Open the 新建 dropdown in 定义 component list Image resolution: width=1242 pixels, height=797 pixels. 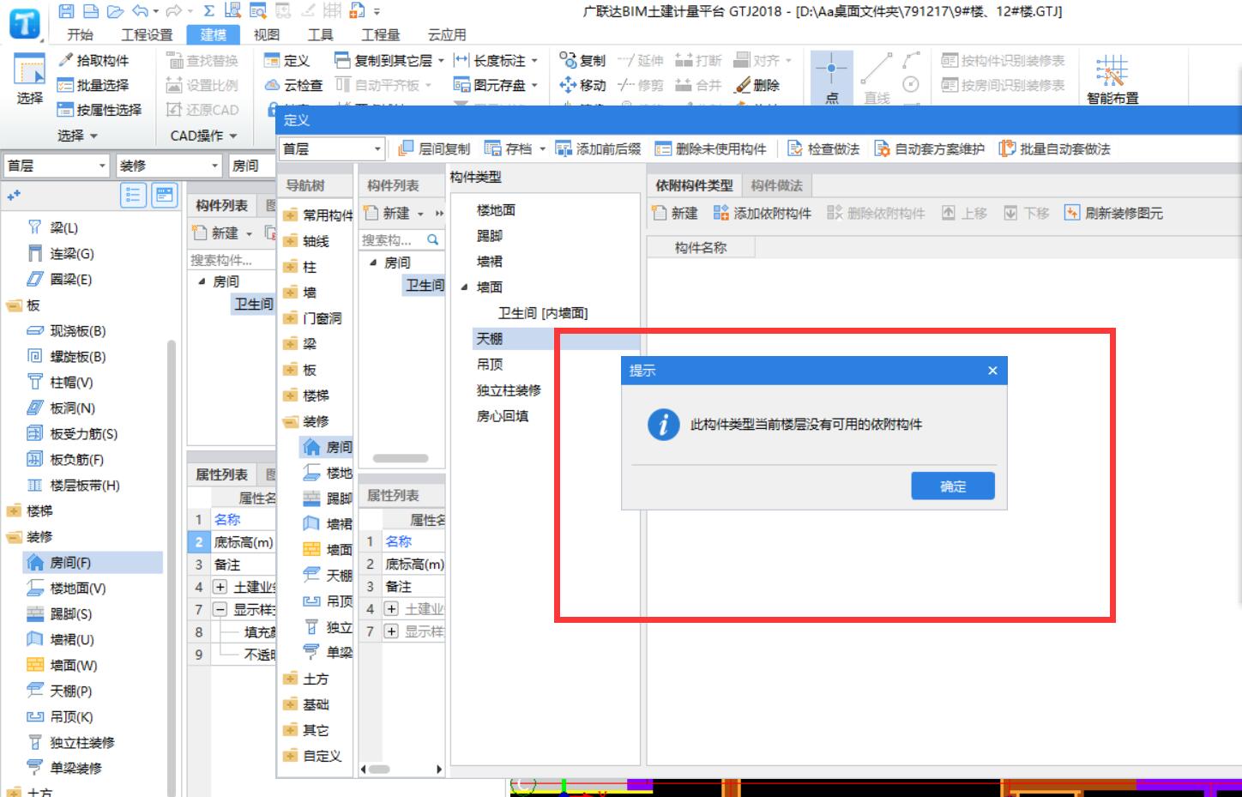[x=420, y=214]
